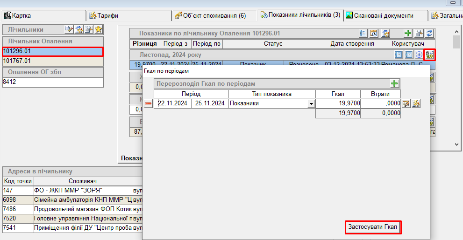This screenshot has width=463, height=240.
Task: Click the period start date field 22.11.2024
Action: click(173, 103)
